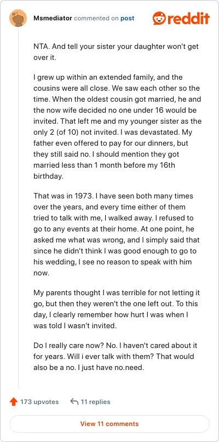Select paragraph starting "My parents thought"

click(117, 309)
